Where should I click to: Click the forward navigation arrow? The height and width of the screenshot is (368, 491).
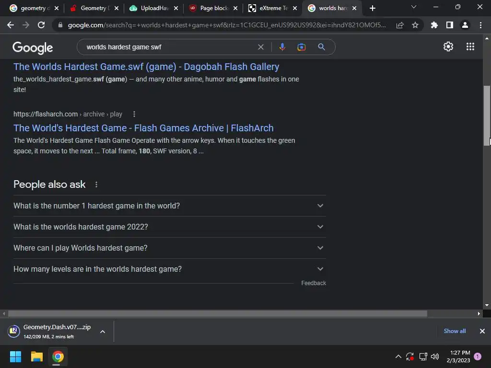26,25
